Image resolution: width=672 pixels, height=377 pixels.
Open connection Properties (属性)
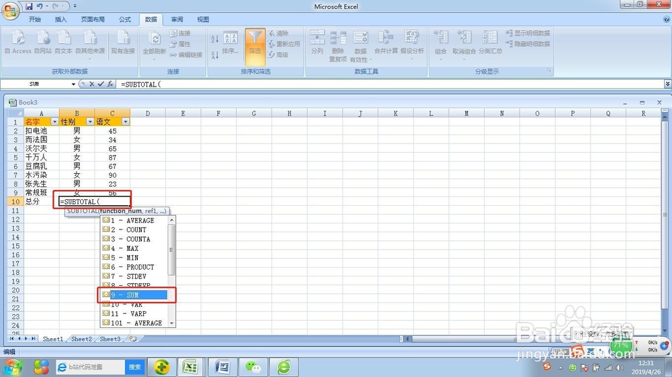tap(180, 44)
